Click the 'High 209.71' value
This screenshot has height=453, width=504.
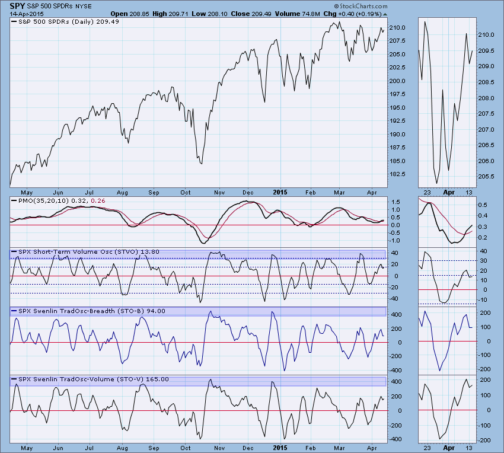tap(170, 14)
